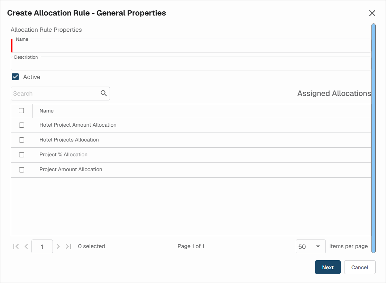Toggle the select-all header checkbox
Viewport: 386px width, 283px height.
[21, 110]
